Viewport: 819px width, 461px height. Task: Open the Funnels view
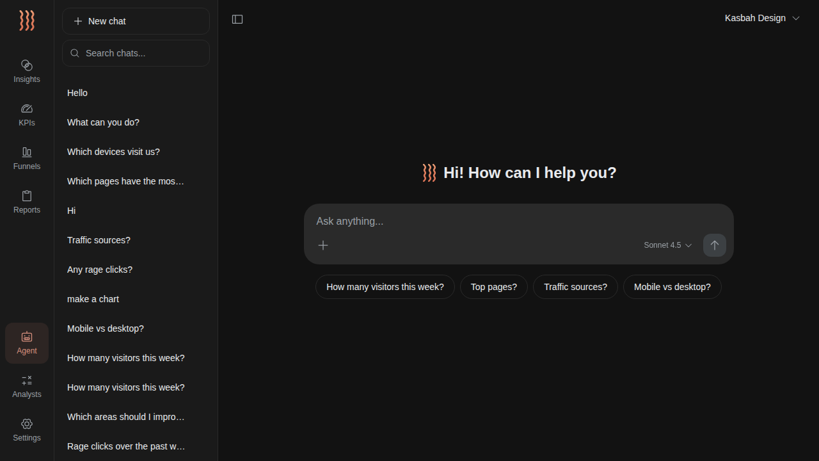pyautogui.click(x=27, y=158)
